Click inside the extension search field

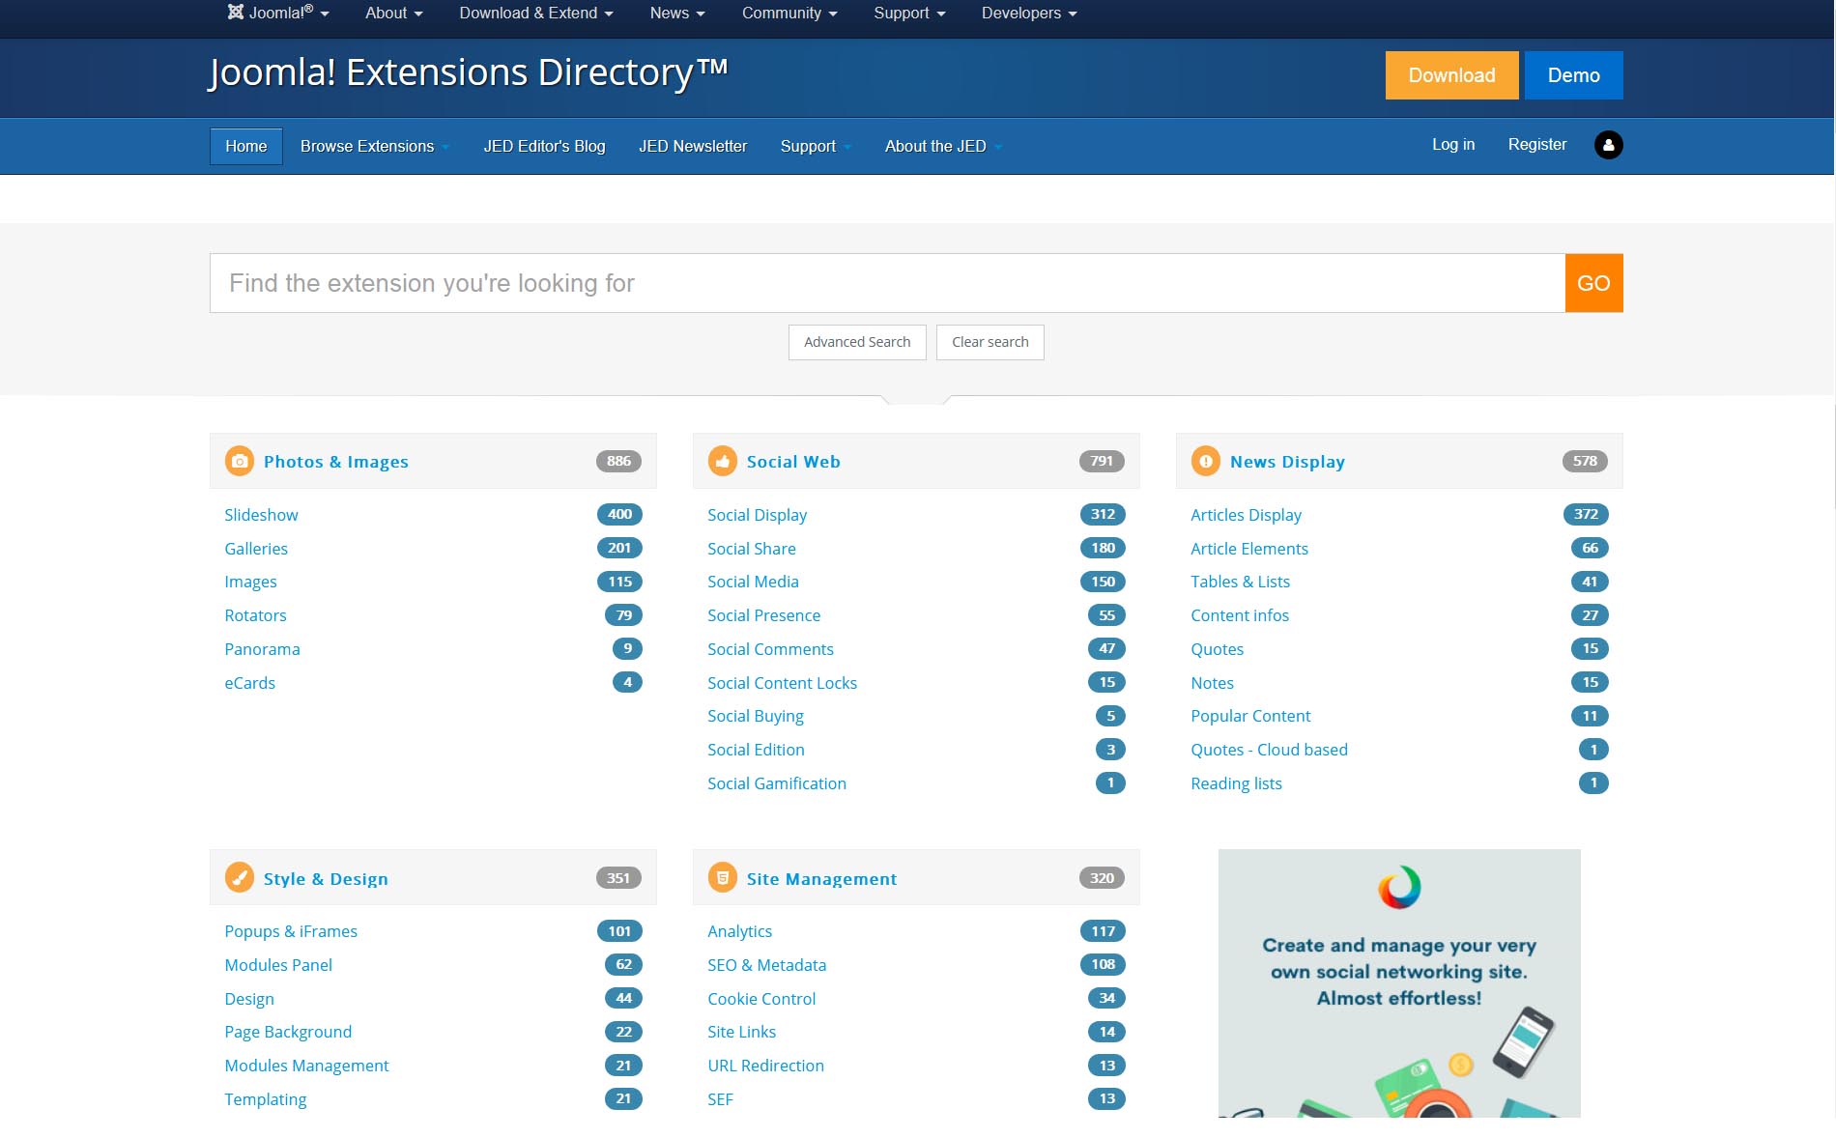pyautogui.click(x=870, y=282)
